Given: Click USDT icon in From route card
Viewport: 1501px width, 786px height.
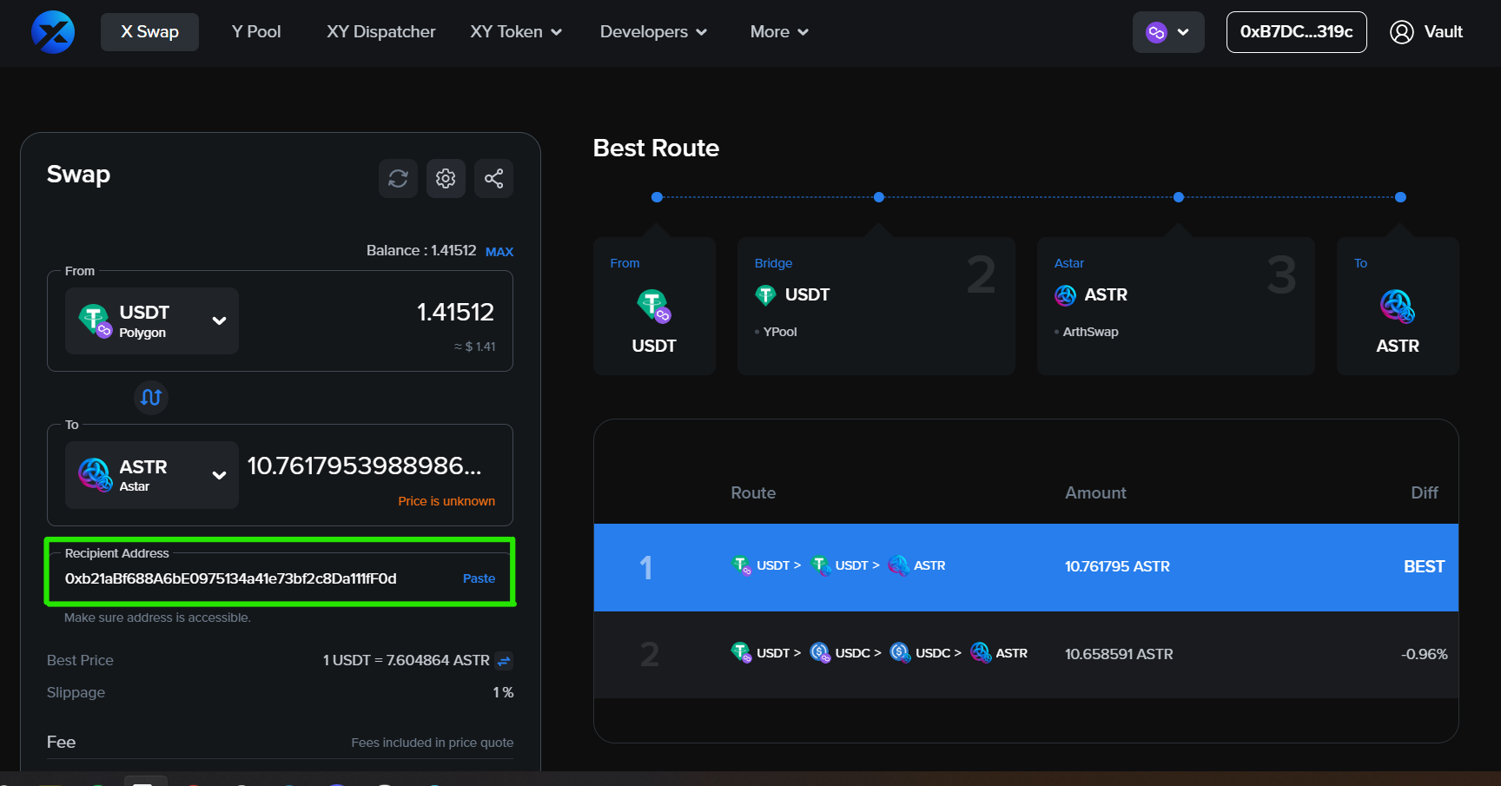Looking at the screenshot, I should [654, 306].
